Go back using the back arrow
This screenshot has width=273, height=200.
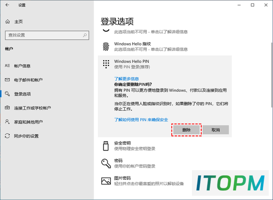pyautogui.click(x=7, y=5)
